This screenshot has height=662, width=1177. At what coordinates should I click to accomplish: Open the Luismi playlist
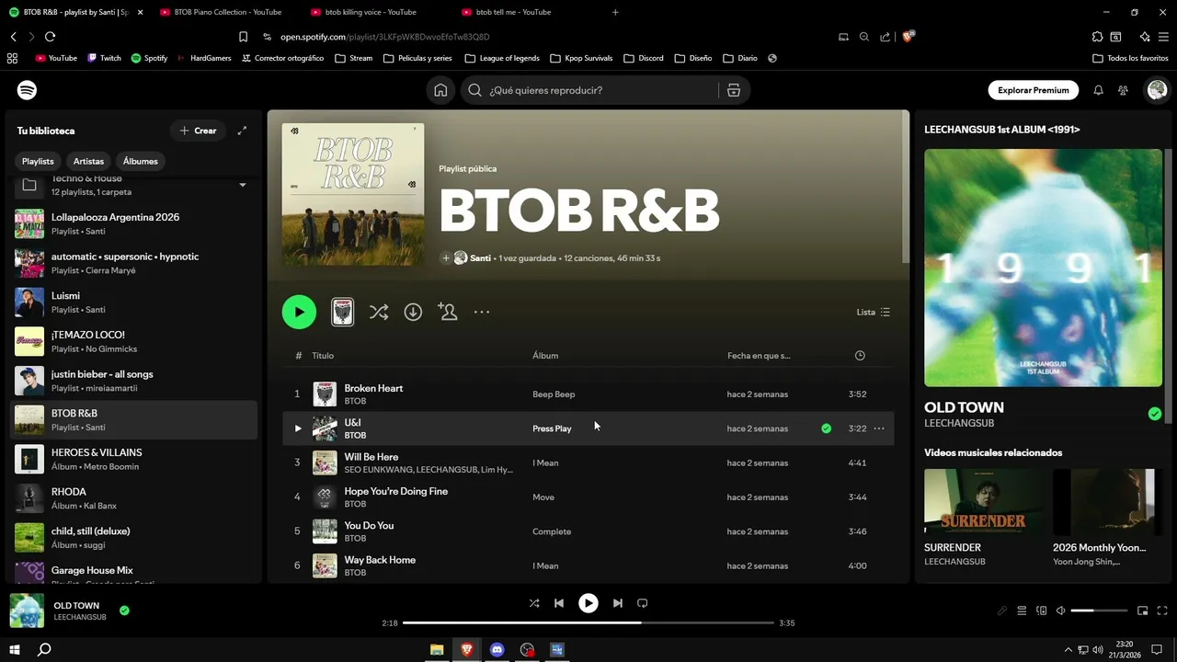click(133, 302)
